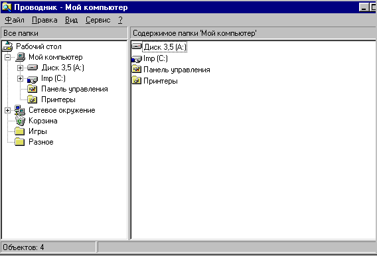377x256 pixels.
Task: Click the Объектов: 4 status bar text
Action: pyautogui.click(x=24, y=247)
